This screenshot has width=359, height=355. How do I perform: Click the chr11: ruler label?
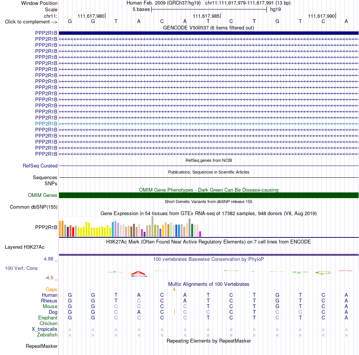[50, 16]
